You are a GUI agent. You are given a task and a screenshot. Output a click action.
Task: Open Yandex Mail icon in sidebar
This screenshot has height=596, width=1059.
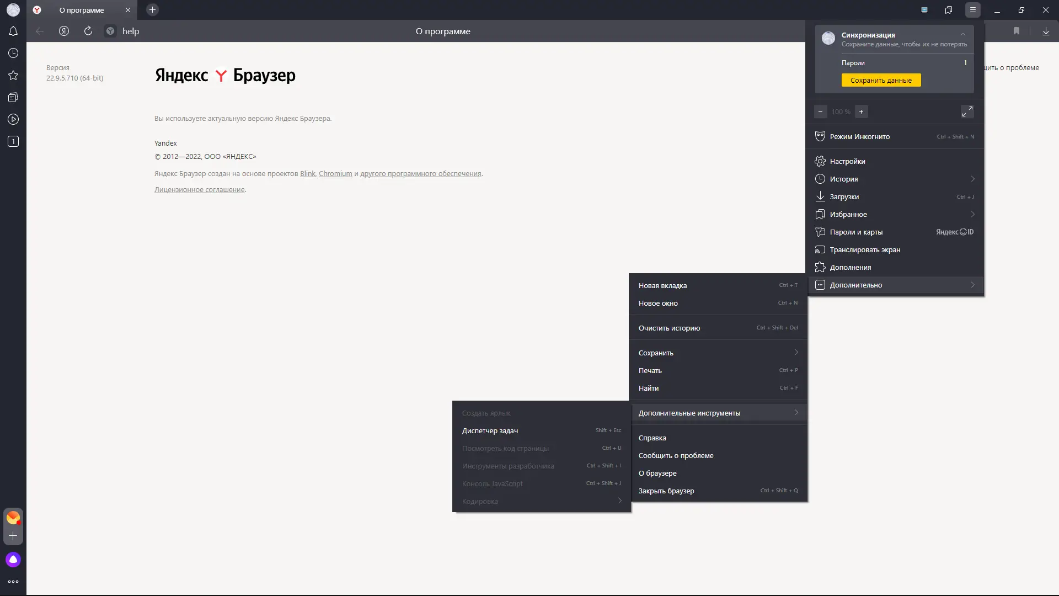13,518
